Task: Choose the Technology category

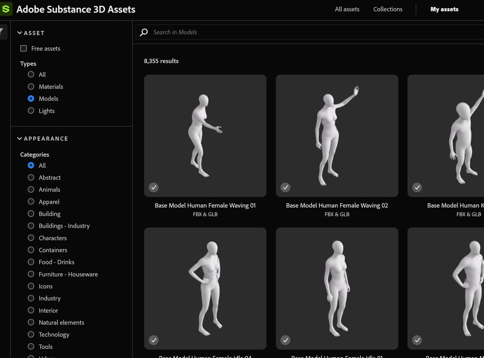Action: click(x=31, y=334)
